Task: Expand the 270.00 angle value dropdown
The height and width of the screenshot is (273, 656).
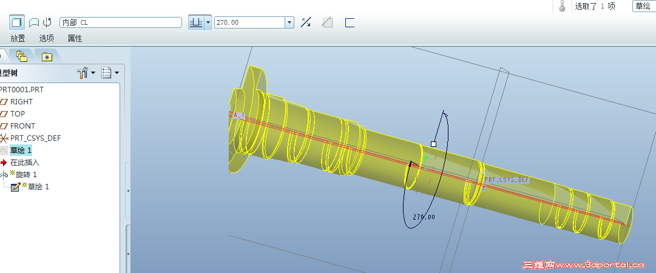Action: [x=289, y=22]
